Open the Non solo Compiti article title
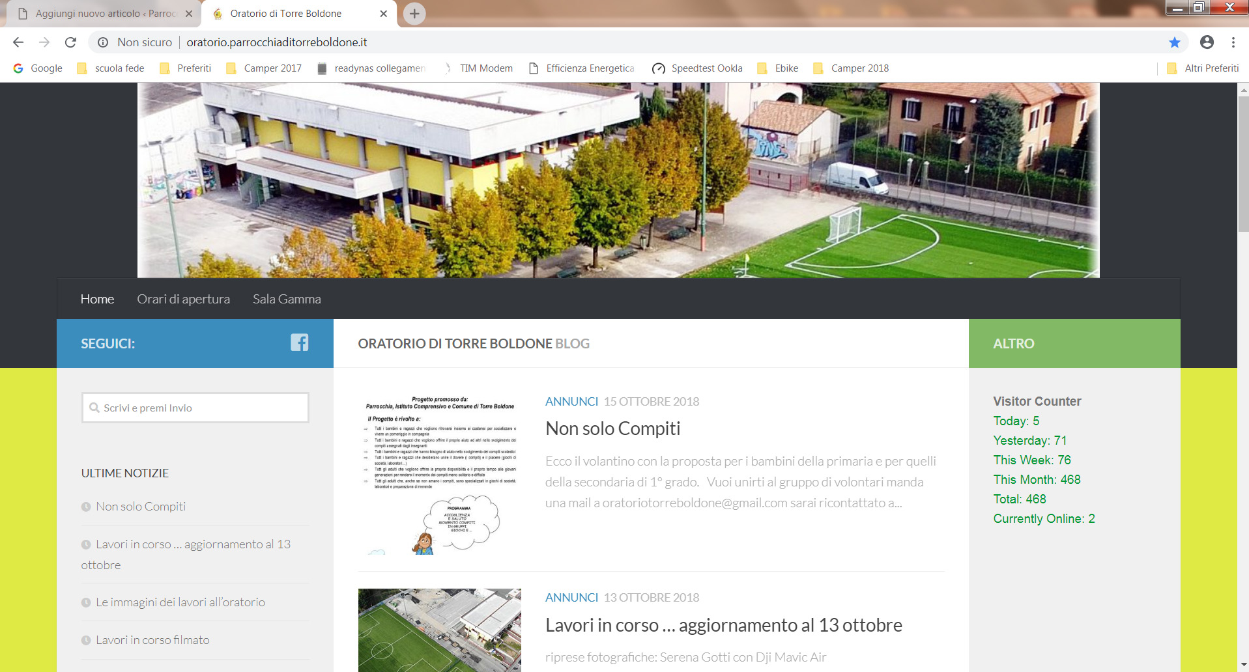 tap(612, 428)
